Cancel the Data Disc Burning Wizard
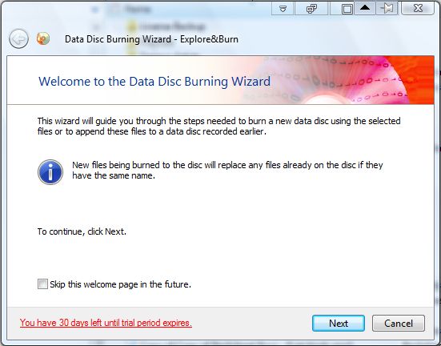The height and width of the screenshot is (346, 441). click(399, 324)
